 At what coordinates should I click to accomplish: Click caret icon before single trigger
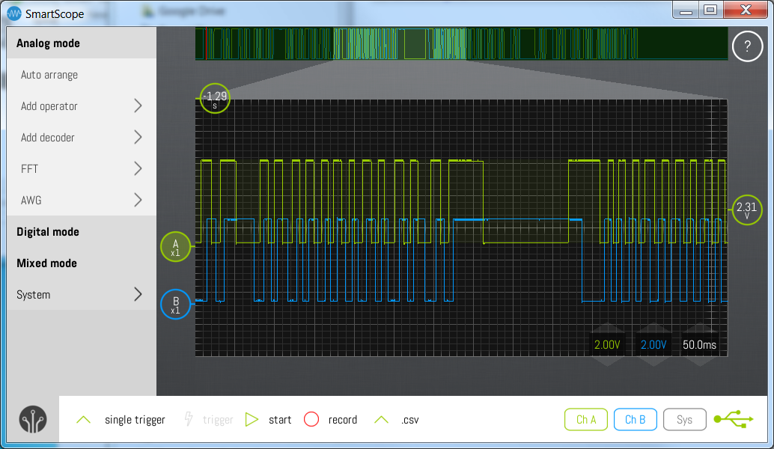(83, 420)
